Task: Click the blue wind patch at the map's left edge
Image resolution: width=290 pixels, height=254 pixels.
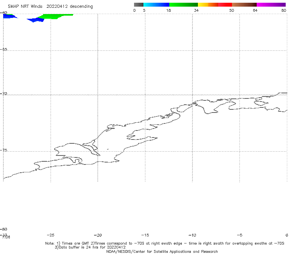Action: pos(9,16)
